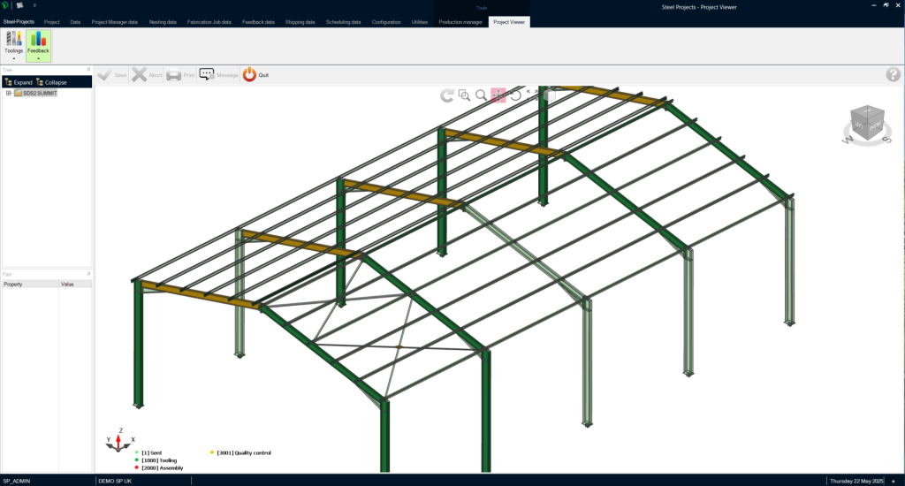This screenshot has height=486, width=905.
Task: Open the Configuration tab
Action: (385, 21)
